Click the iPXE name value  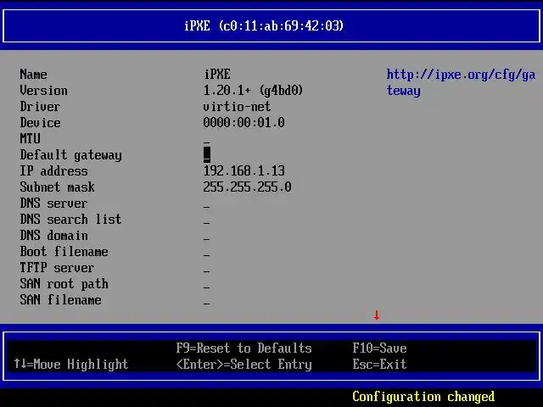click(217, 75)
